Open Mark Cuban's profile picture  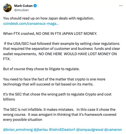(x=7, y=8)
